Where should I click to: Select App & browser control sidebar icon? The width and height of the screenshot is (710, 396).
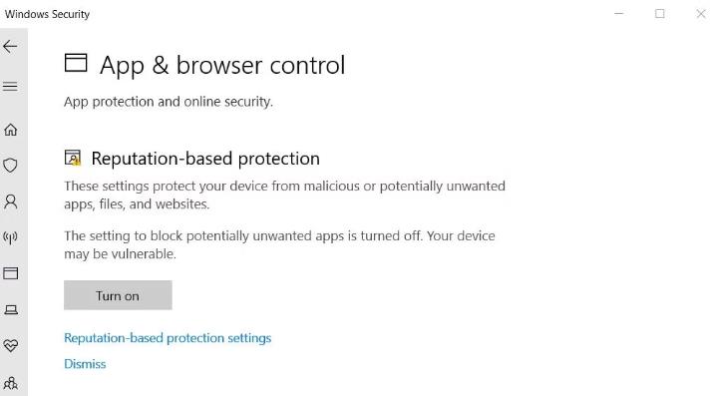(10, 273)
